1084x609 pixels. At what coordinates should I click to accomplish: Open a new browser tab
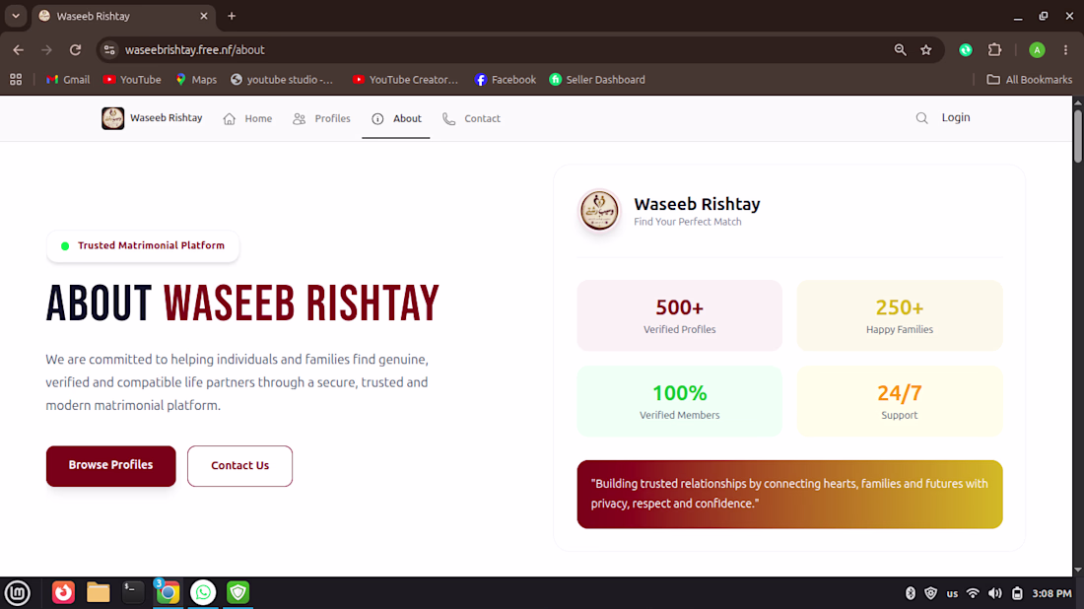[232, 16]
